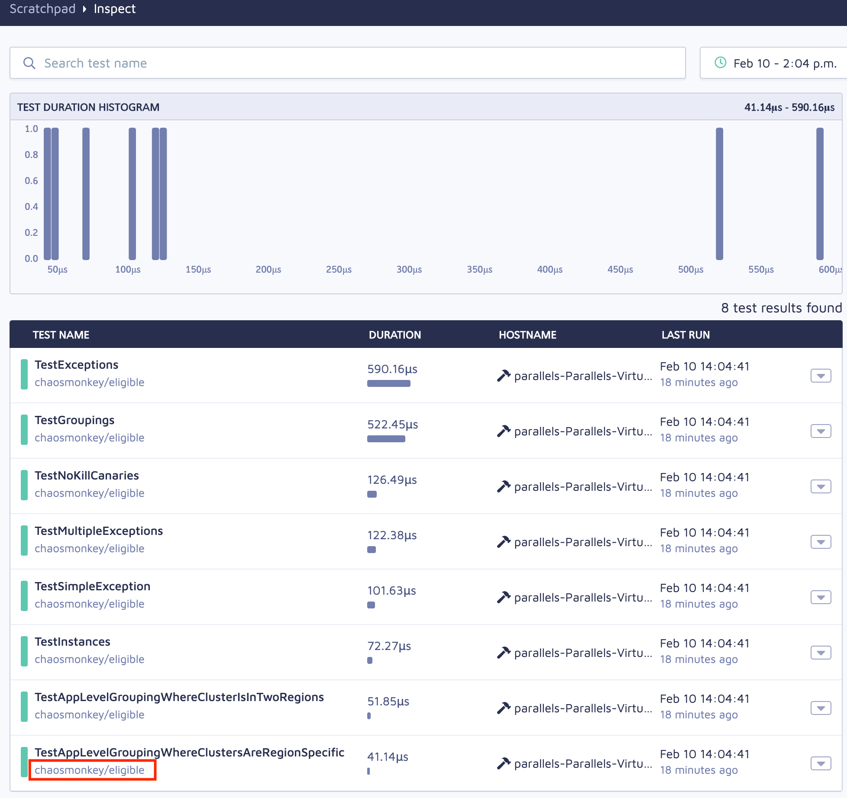Click green status bar of TestSimpleException

point(24,595)
